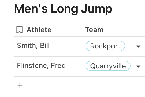145x97 pixels.
Task: Click the Team column header
Action: tap(94, 30)
